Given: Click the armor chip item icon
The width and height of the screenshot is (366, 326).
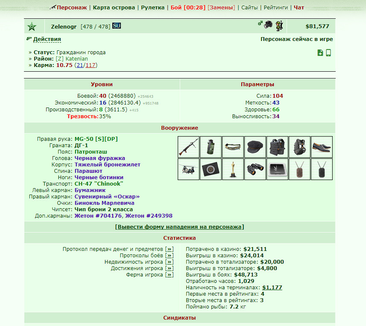Looking at the screenshot, I should tap(277, 169).
